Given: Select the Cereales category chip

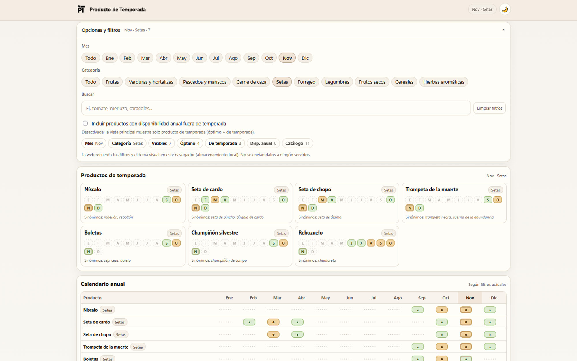Looking at the screenshot, I should (404, 82).
